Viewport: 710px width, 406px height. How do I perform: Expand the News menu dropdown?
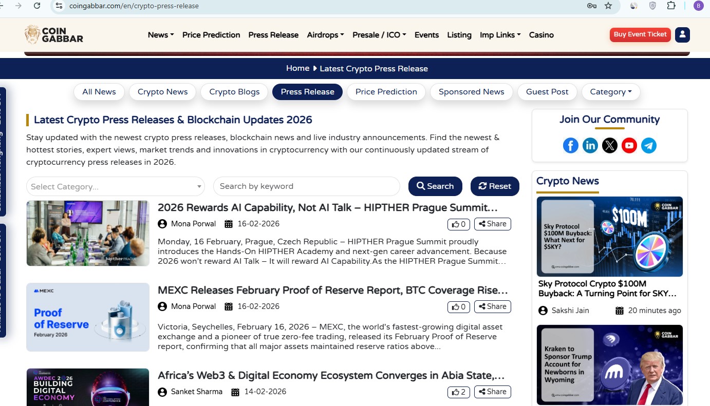tap(160, 34)
